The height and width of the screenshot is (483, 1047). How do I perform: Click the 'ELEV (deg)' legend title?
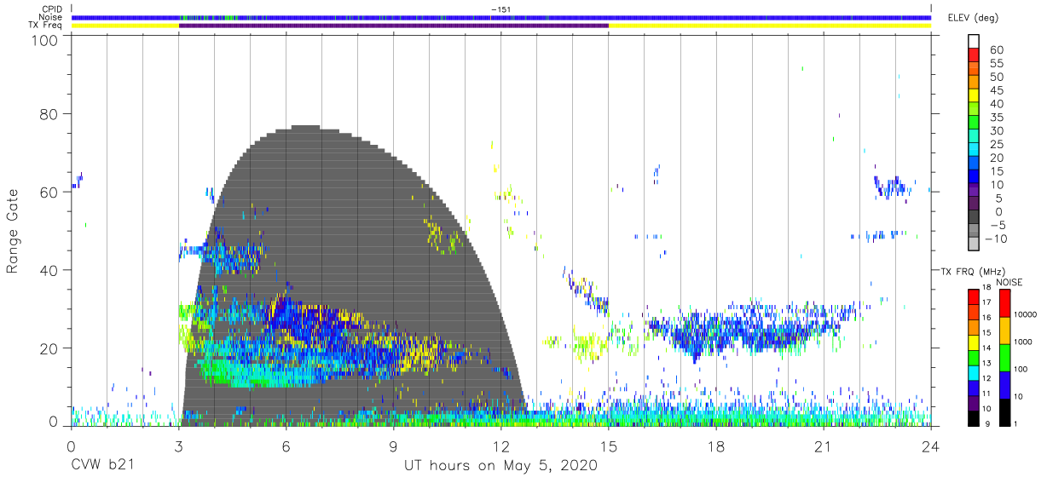coord(973,17)
